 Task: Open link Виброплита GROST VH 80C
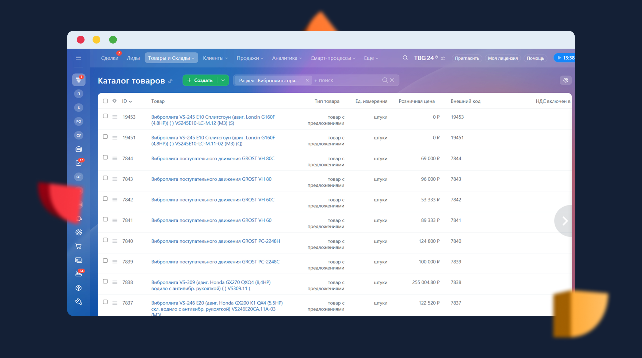tap(213, 158)
